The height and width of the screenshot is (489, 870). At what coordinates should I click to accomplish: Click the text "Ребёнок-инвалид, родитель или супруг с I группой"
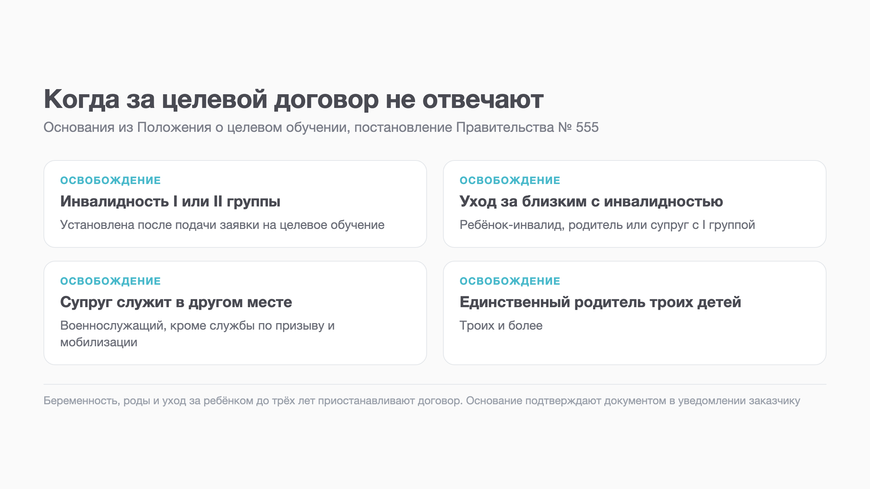pyautogui.click(x=607, y=225)
